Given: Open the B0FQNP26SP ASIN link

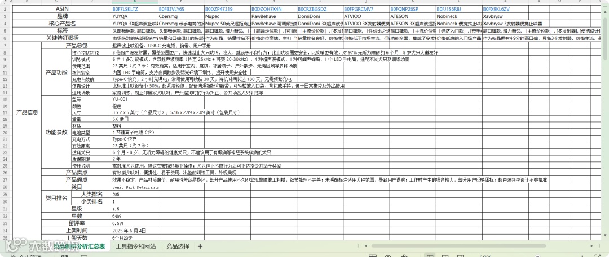Looking at the screenshot, I should tap(404, 9).
